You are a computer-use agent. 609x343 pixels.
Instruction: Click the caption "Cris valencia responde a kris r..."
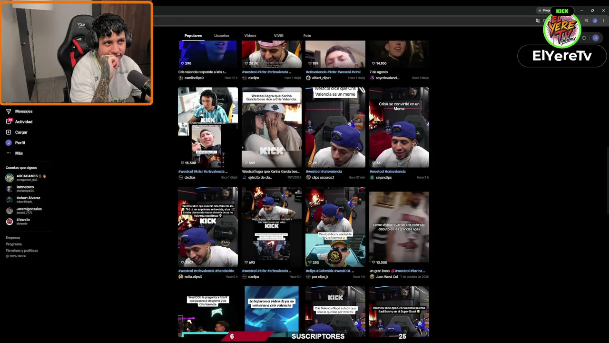click(x=202, y=72)
